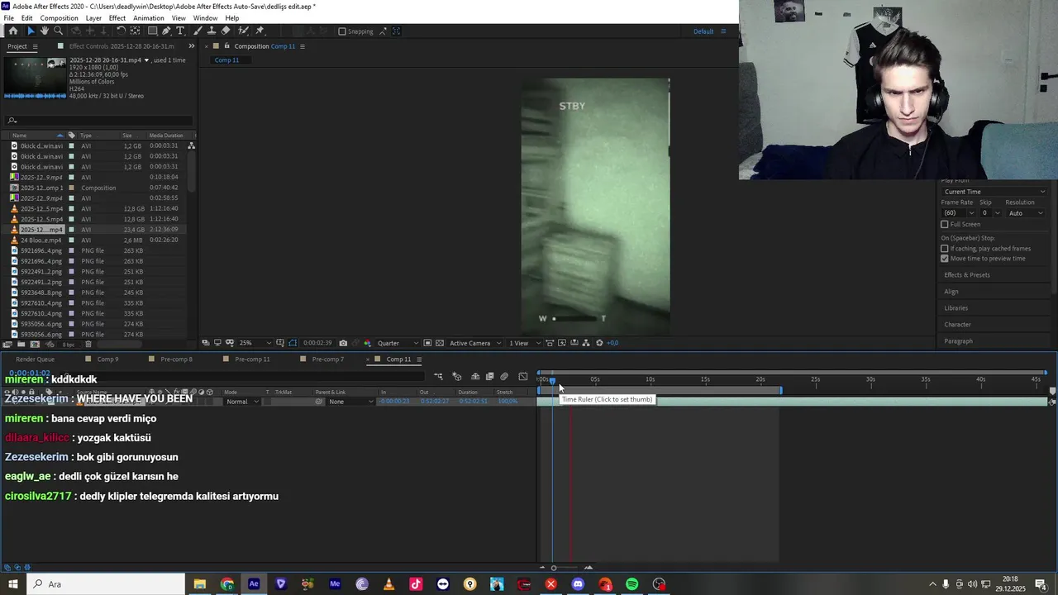Expand hidden panel tabs double chevron

tap(192, 46)
